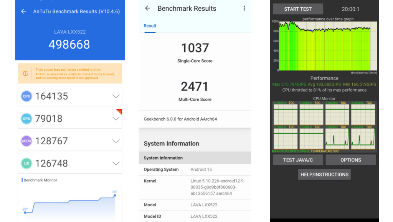Click the 20:00:1 timer readout
The image size is (393, 222).
pos(350,9)
